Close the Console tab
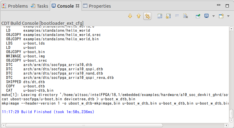 coord(77,6)
